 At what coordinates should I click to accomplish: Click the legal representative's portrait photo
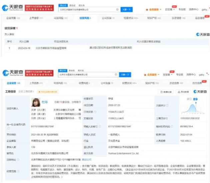coord(36,102)
